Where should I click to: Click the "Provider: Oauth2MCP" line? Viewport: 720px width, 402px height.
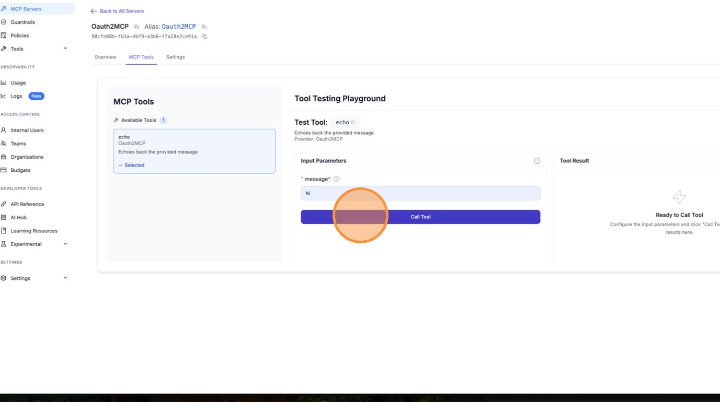point(318,139)
